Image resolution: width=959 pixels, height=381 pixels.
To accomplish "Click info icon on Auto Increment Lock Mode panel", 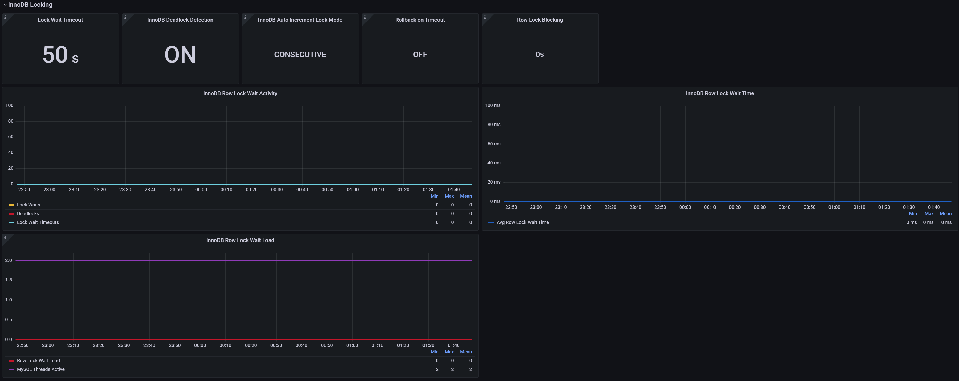I will click(x=245, y=18).
